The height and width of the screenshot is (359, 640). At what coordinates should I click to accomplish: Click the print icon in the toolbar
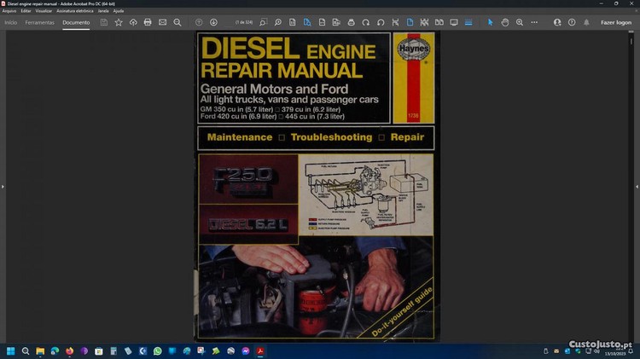(x=148, y=22)
